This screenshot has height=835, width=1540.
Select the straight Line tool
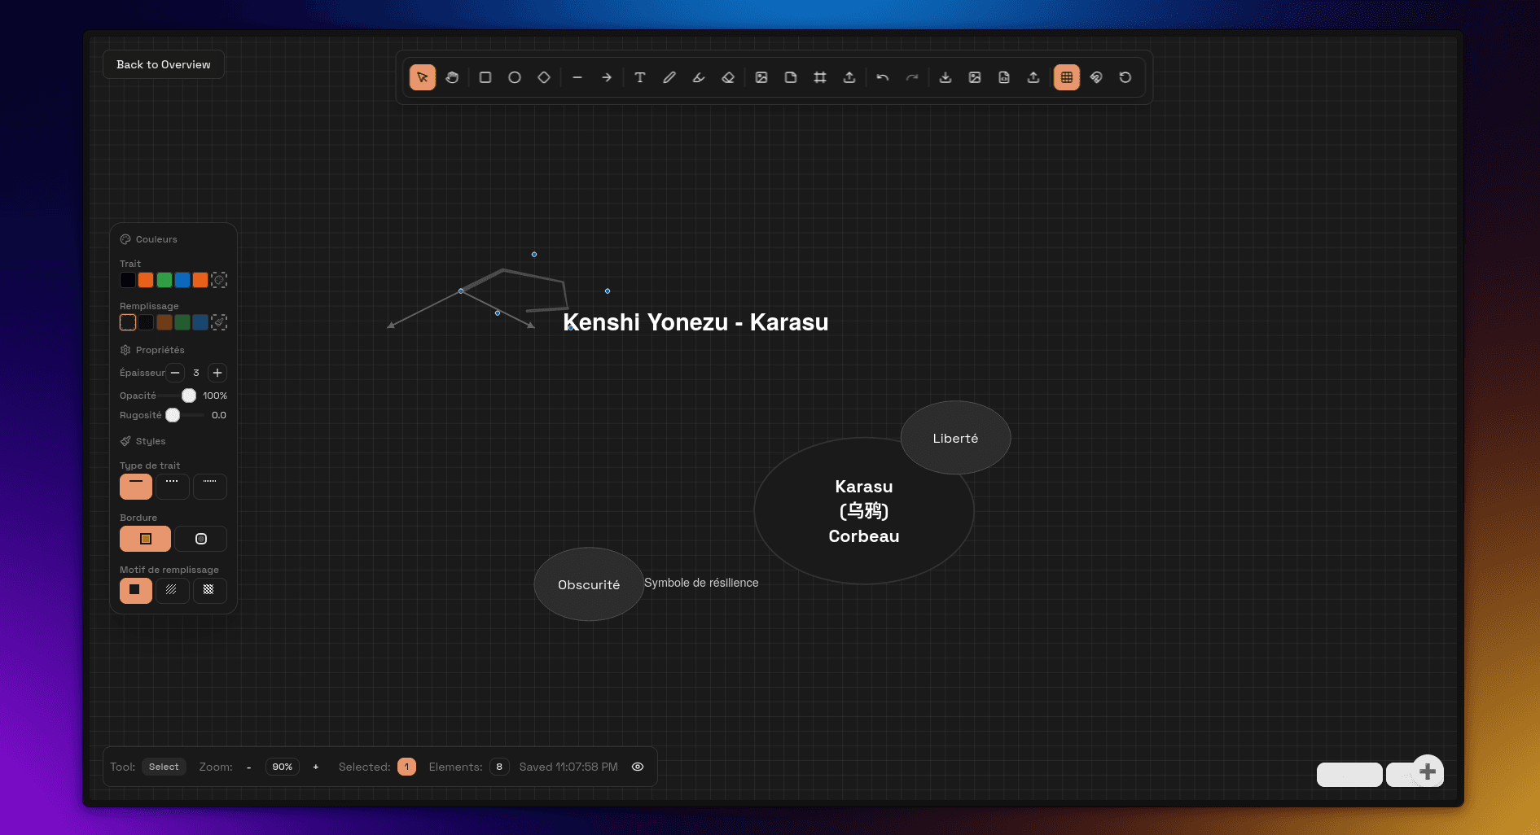[577, 77]
